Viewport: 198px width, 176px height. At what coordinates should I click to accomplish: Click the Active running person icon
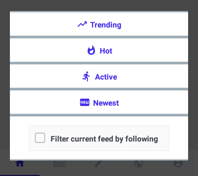(x=86, y=76)
